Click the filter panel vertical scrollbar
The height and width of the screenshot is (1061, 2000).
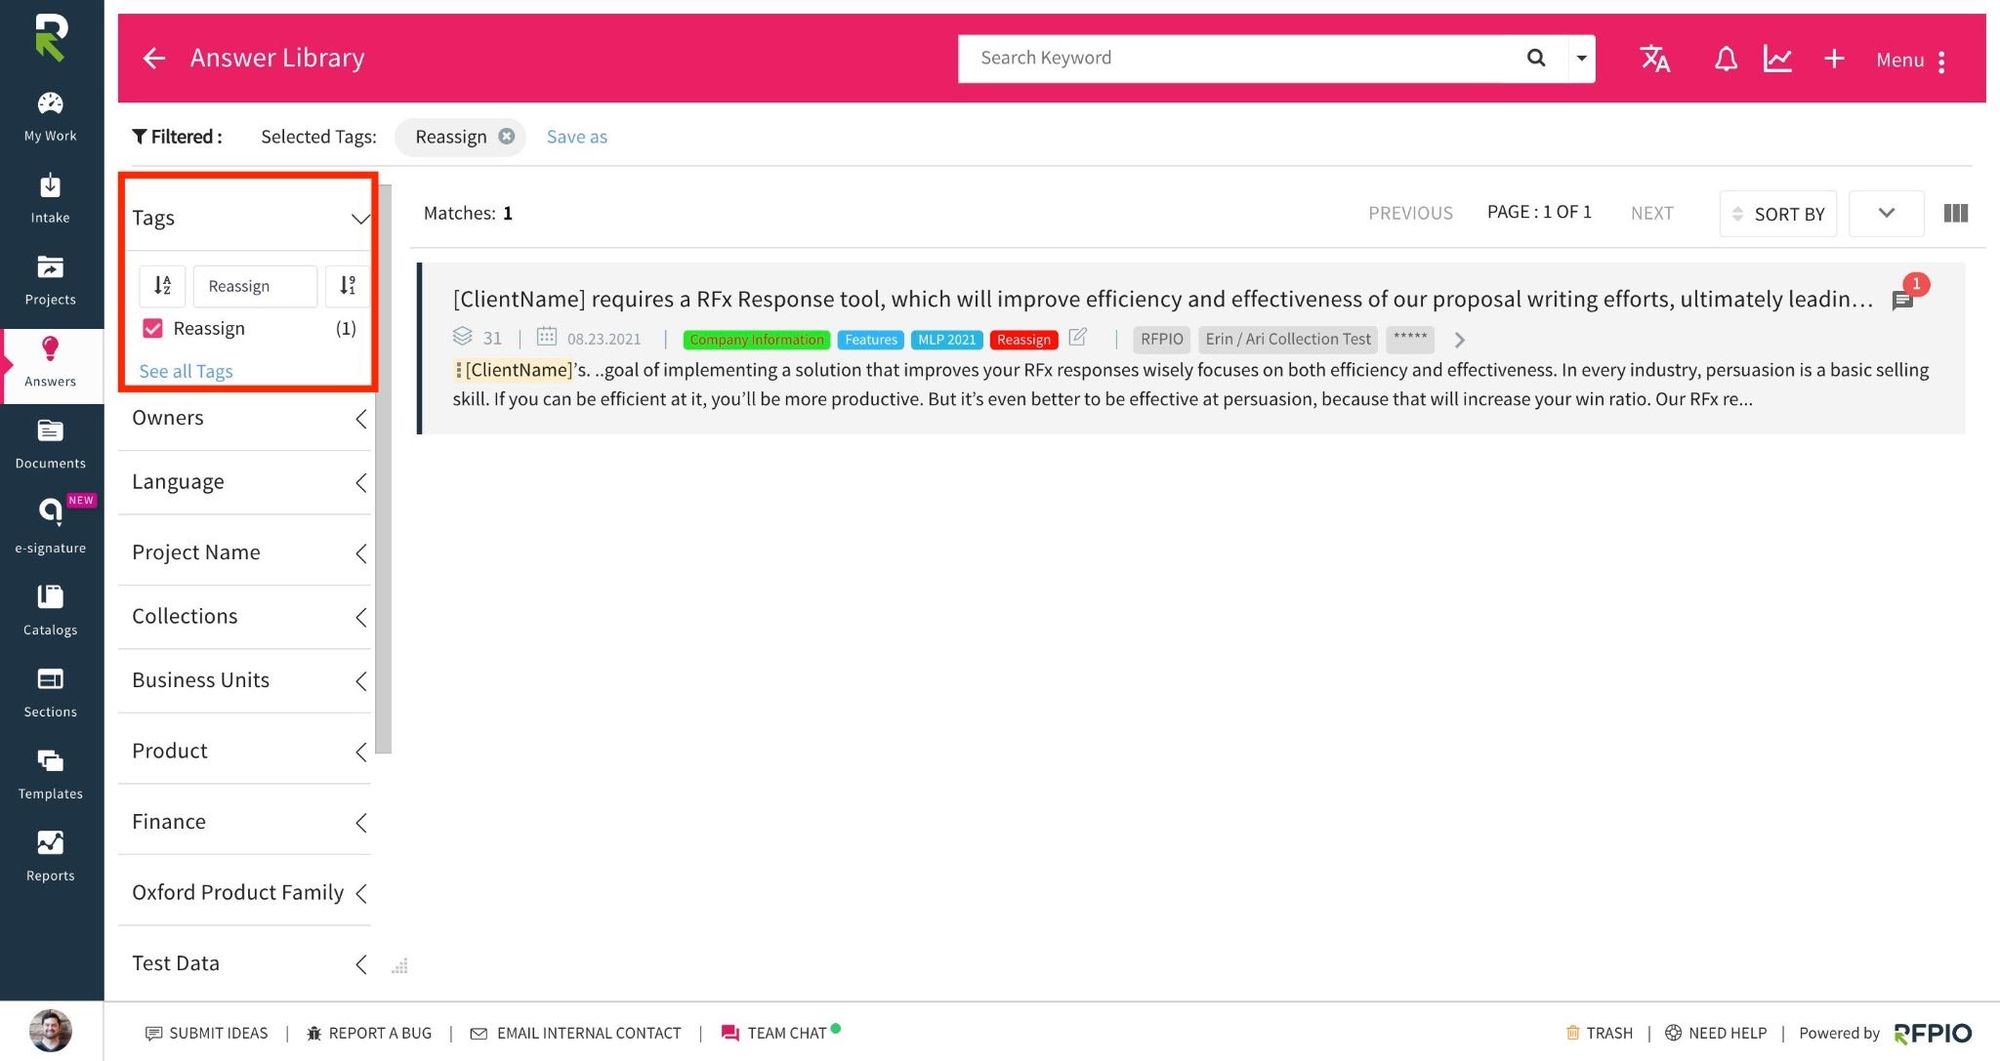coord(384,469)
